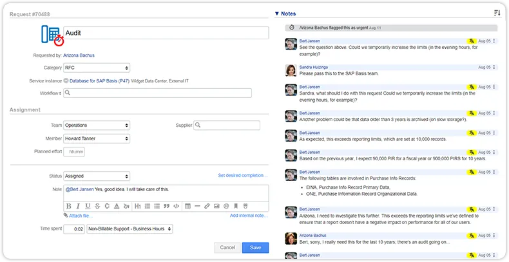Insert a hyperlink in the note
Screen dimensions: 509x262
click(x=207, y=206)
